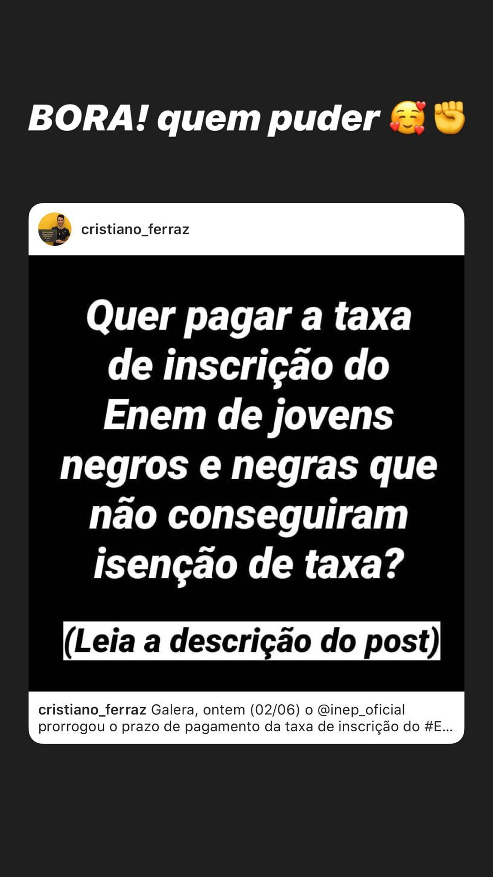This screenshot has width=493, height=877.
Task: Click the 'isenção de taxa?' line
Action: point(249,565)
